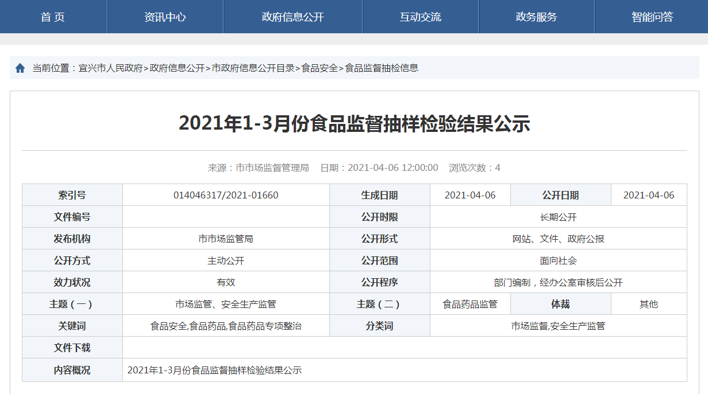Click the 浏览次数 view count text
This screenshot has height=394, width=708.
pos(474,168)
